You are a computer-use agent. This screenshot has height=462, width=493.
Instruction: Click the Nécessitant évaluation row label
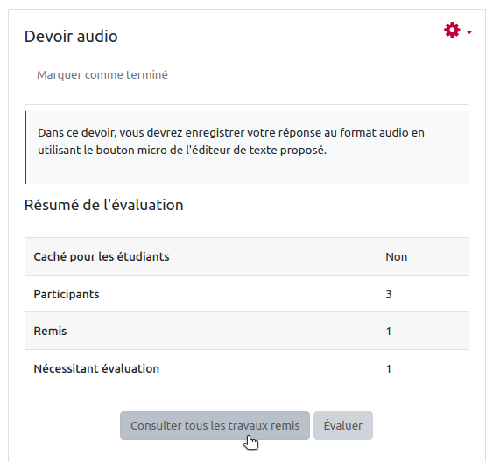pyautogui.click(x=96, y=368)
